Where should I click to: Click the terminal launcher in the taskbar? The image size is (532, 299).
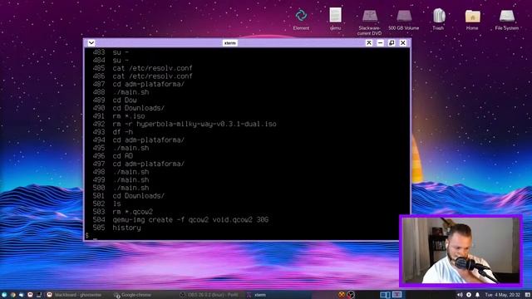tap(39, 295)
